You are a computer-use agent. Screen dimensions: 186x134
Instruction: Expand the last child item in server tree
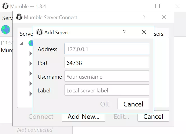coord(31,94)
